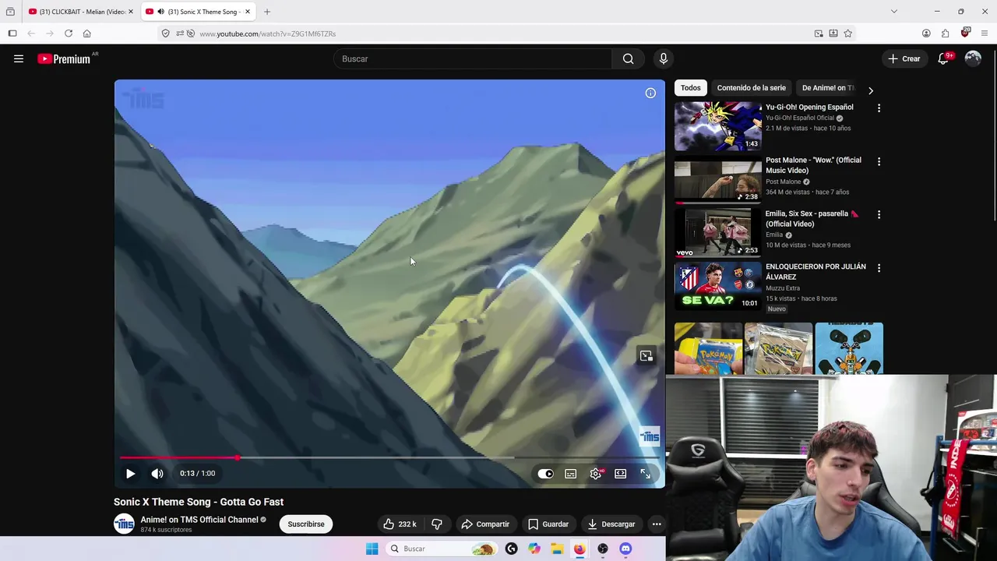Open the TMS channel avatar
997x561 pixels.
point(125,524)
